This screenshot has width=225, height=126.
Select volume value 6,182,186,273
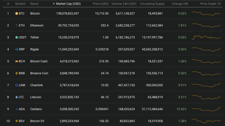pyautogui.click(x=125, y=37)
